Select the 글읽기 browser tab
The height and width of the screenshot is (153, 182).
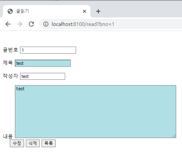(47, 11)
